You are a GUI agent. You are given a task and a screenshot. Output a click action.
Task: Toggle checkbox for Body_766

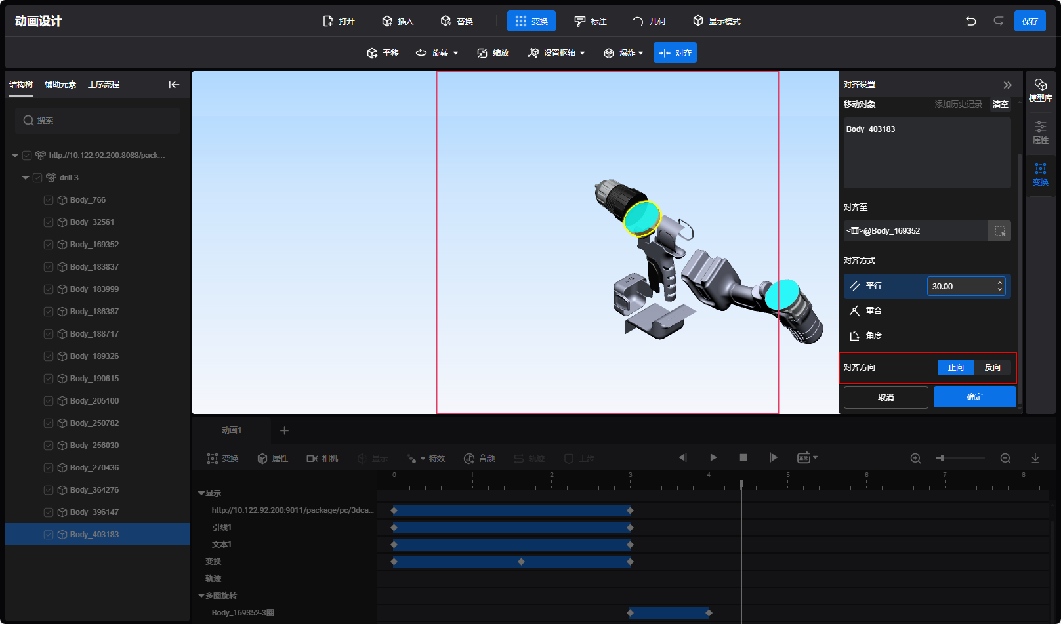(x=49, y=200)
